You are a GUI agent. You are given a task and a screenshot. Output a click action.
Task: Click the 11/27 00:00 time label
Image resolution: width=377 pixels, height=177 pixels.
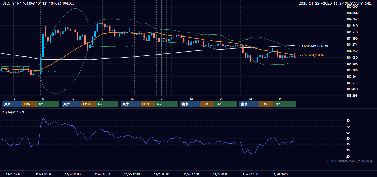click(221, 174)
